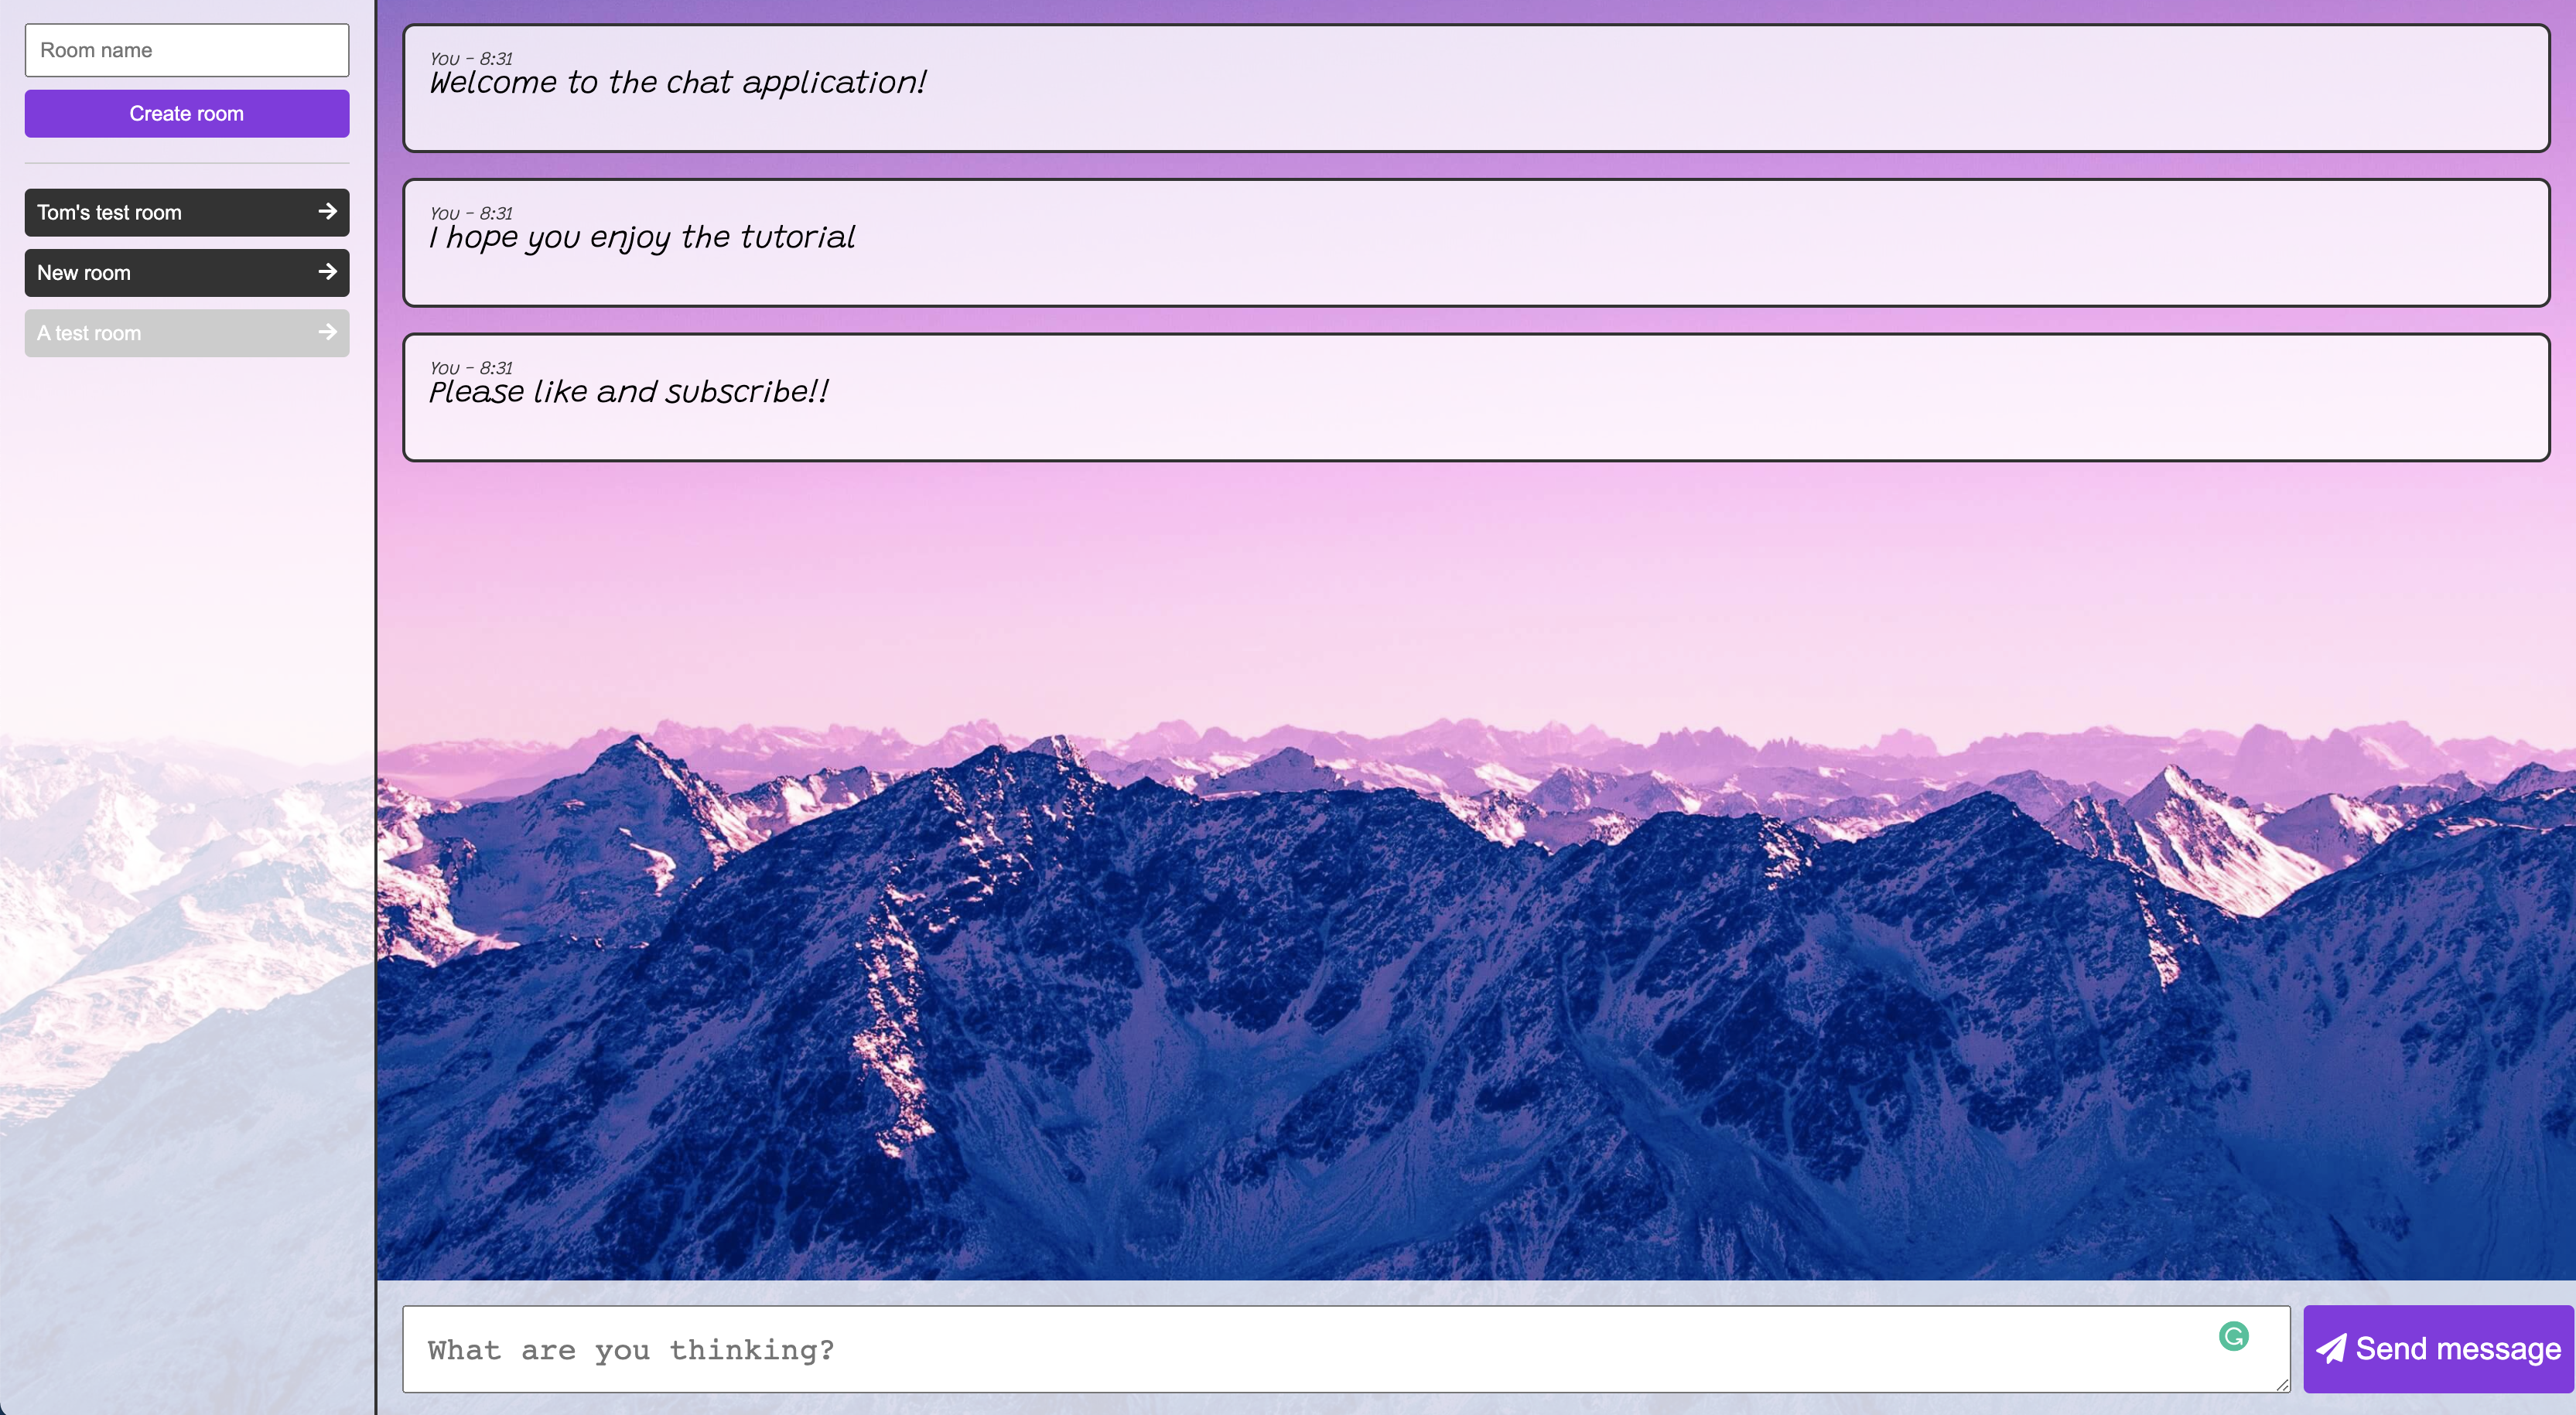Image resolution: width=2576 pixels, height=1415 pixels.
Task: Click the divider line below Create room
Action: pyautogui.click(x=187, y=163)
